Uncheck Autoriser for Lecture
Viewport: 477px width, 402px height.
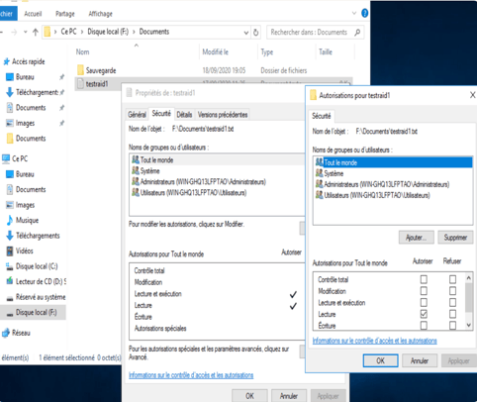coord(424,314)
